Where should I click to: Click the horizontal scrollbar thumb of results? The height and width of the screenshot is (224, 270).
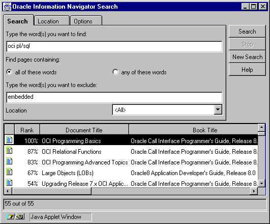click(52, 191)
